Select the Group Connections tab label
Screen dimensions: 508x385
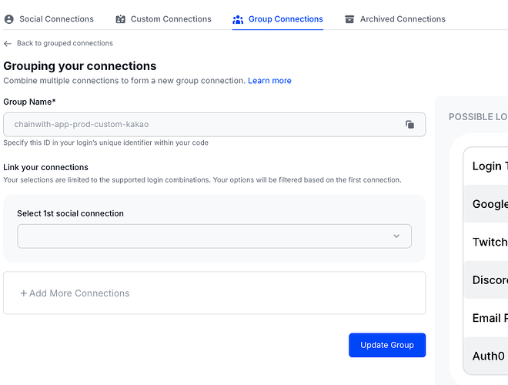(286, 19)
